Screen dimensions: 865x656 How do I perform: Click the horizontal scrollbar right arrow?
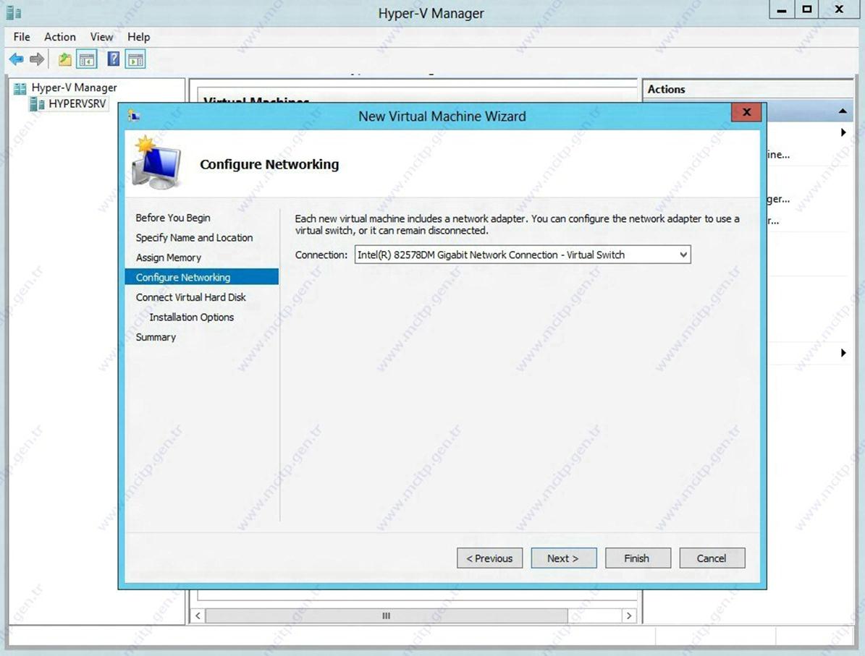629,615
